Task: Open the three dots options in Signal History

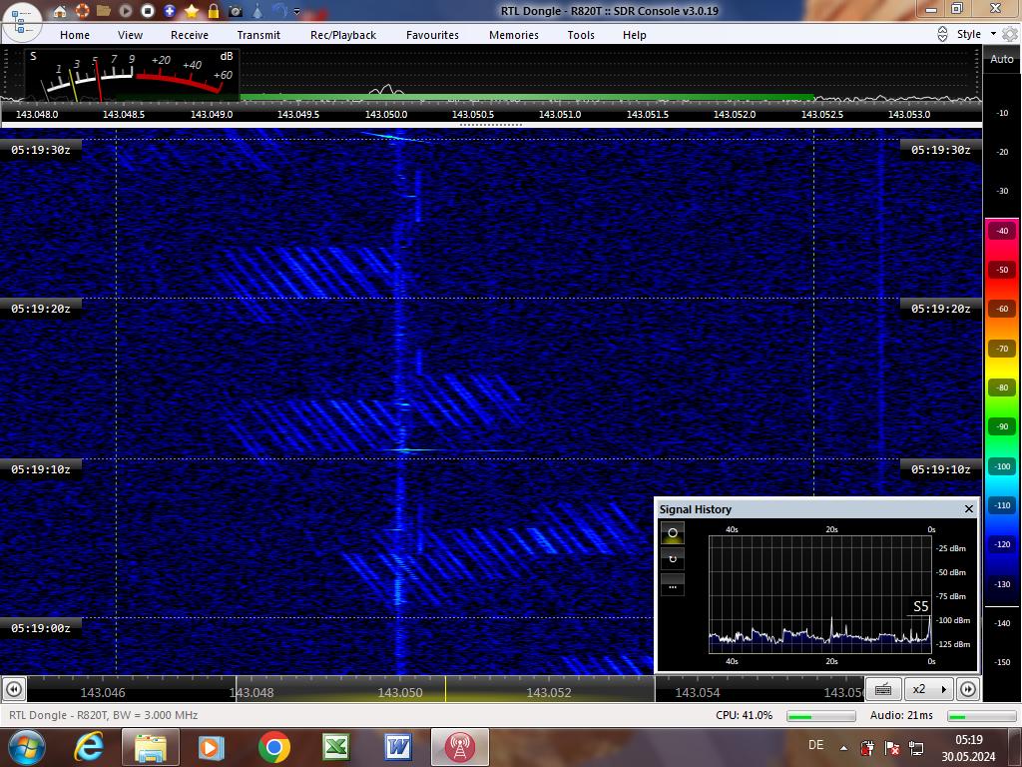Action: click(x=673, y=585)
